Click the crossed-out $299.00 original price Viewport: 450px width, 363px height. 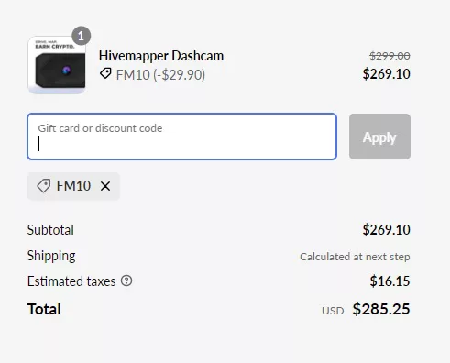[x=390, y=56]
